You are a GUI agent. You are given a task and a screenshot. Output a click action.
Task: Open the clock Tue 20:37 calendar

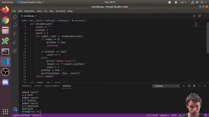tap(110, 2)
